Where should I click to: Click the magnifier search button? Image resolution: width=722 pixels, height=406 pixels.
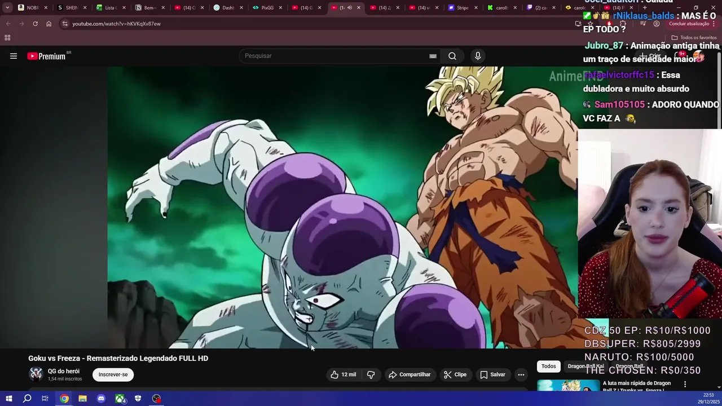[452, 56]
